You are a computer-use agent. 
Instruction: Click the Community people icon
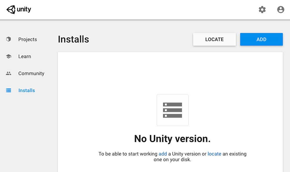[x=8, y=73]
